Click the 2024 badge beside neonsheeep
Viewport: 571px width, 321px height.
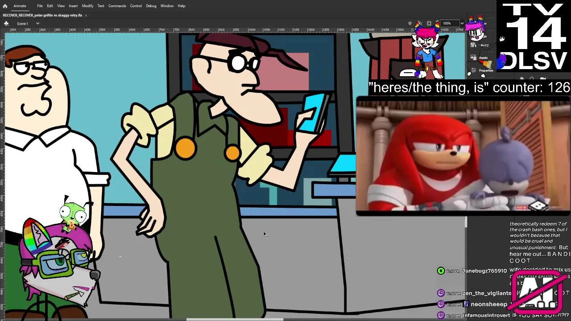click(x=466, y=304)
